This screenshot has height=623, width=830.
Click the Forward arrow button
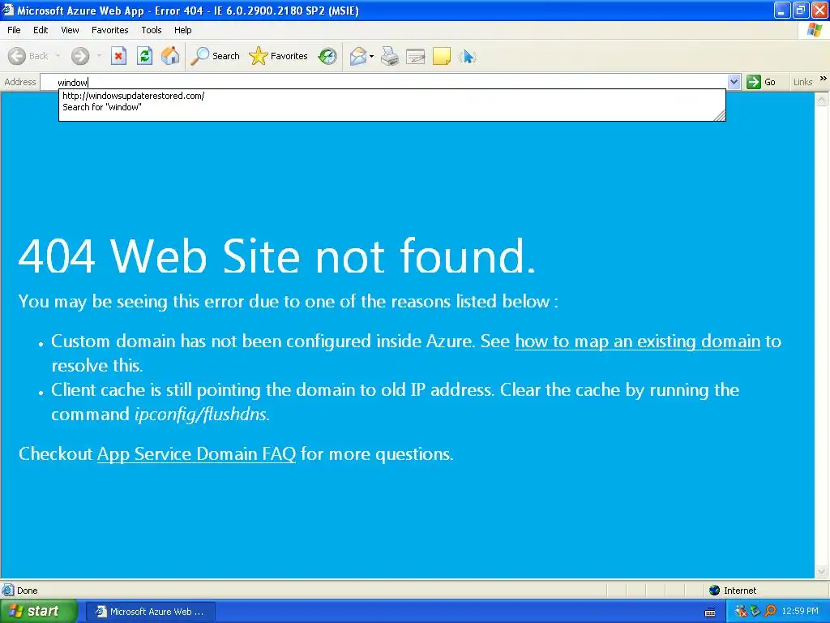click(x=80, y=56)
